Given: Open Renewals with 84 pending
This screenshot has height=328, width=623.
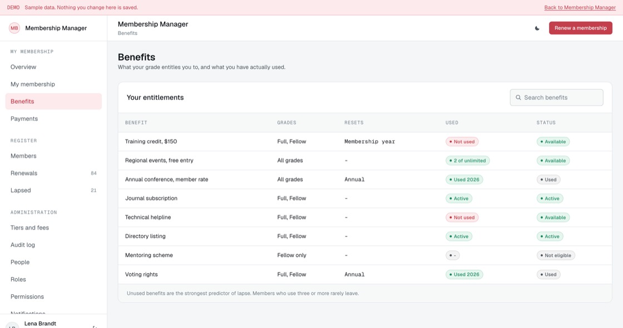Looking at the screenshot, I should 53,173.
